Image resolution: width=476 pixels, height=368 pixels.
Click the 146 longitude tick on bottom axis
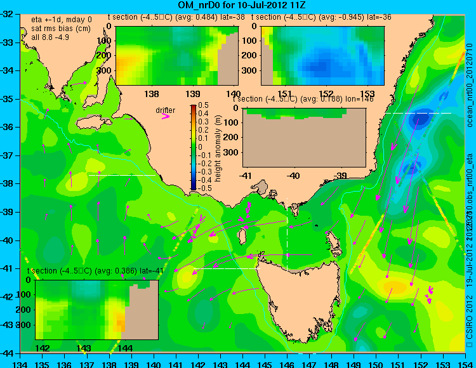287,364
